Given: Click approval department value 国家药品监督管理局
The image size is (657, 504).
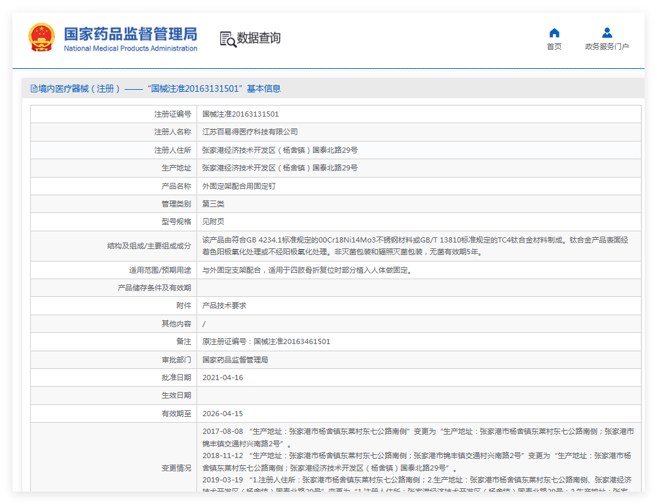Looking at the screenshot, I should (x=235, y=360).
